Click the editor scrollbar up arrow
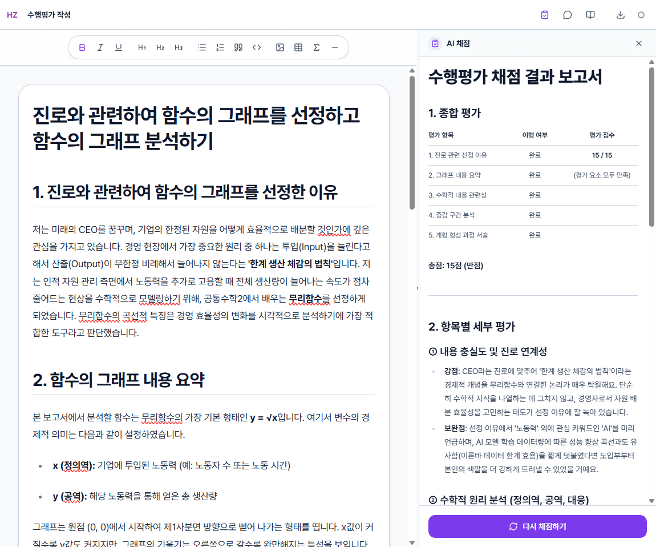Image resolution: width=656 pixels, height=547 pixels. 412,70
